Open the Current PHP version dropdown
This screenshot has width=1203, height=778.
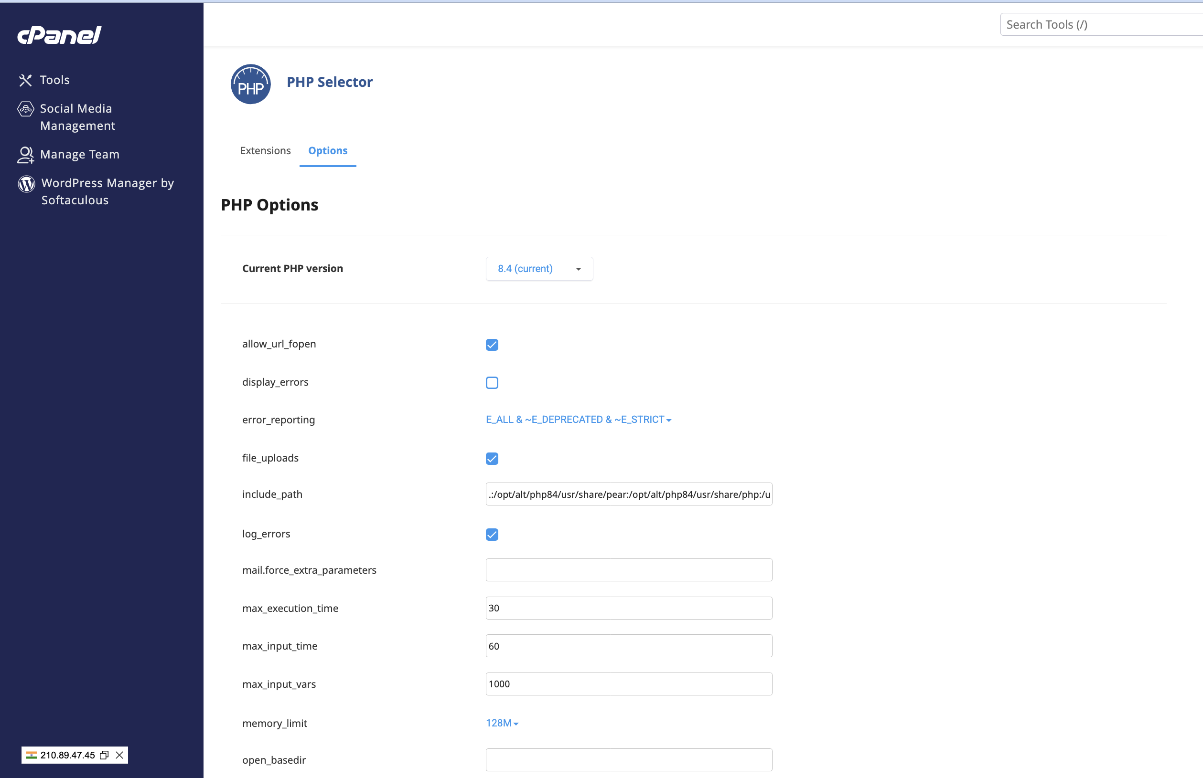539,269
